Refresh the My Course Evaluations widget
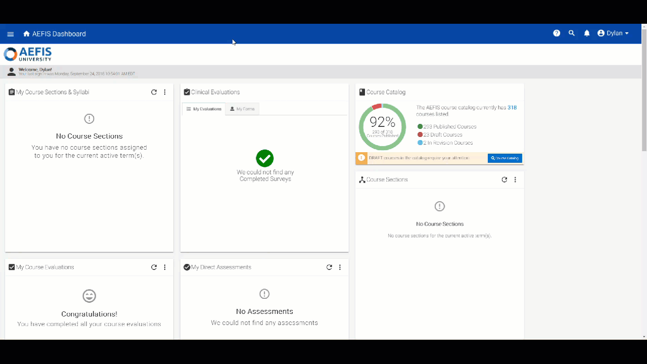The image size is (647, 364). pos(154,267)
